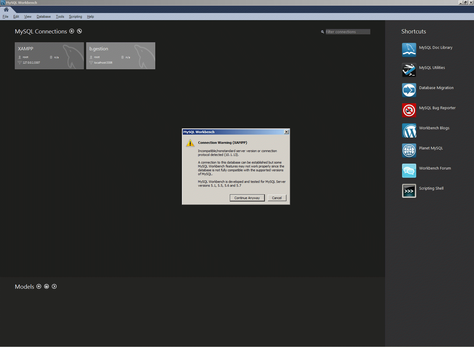The height and width of the screenshot is (347, 474).
Task: Open the XAMPP connection tile
Action: (49, 56)
